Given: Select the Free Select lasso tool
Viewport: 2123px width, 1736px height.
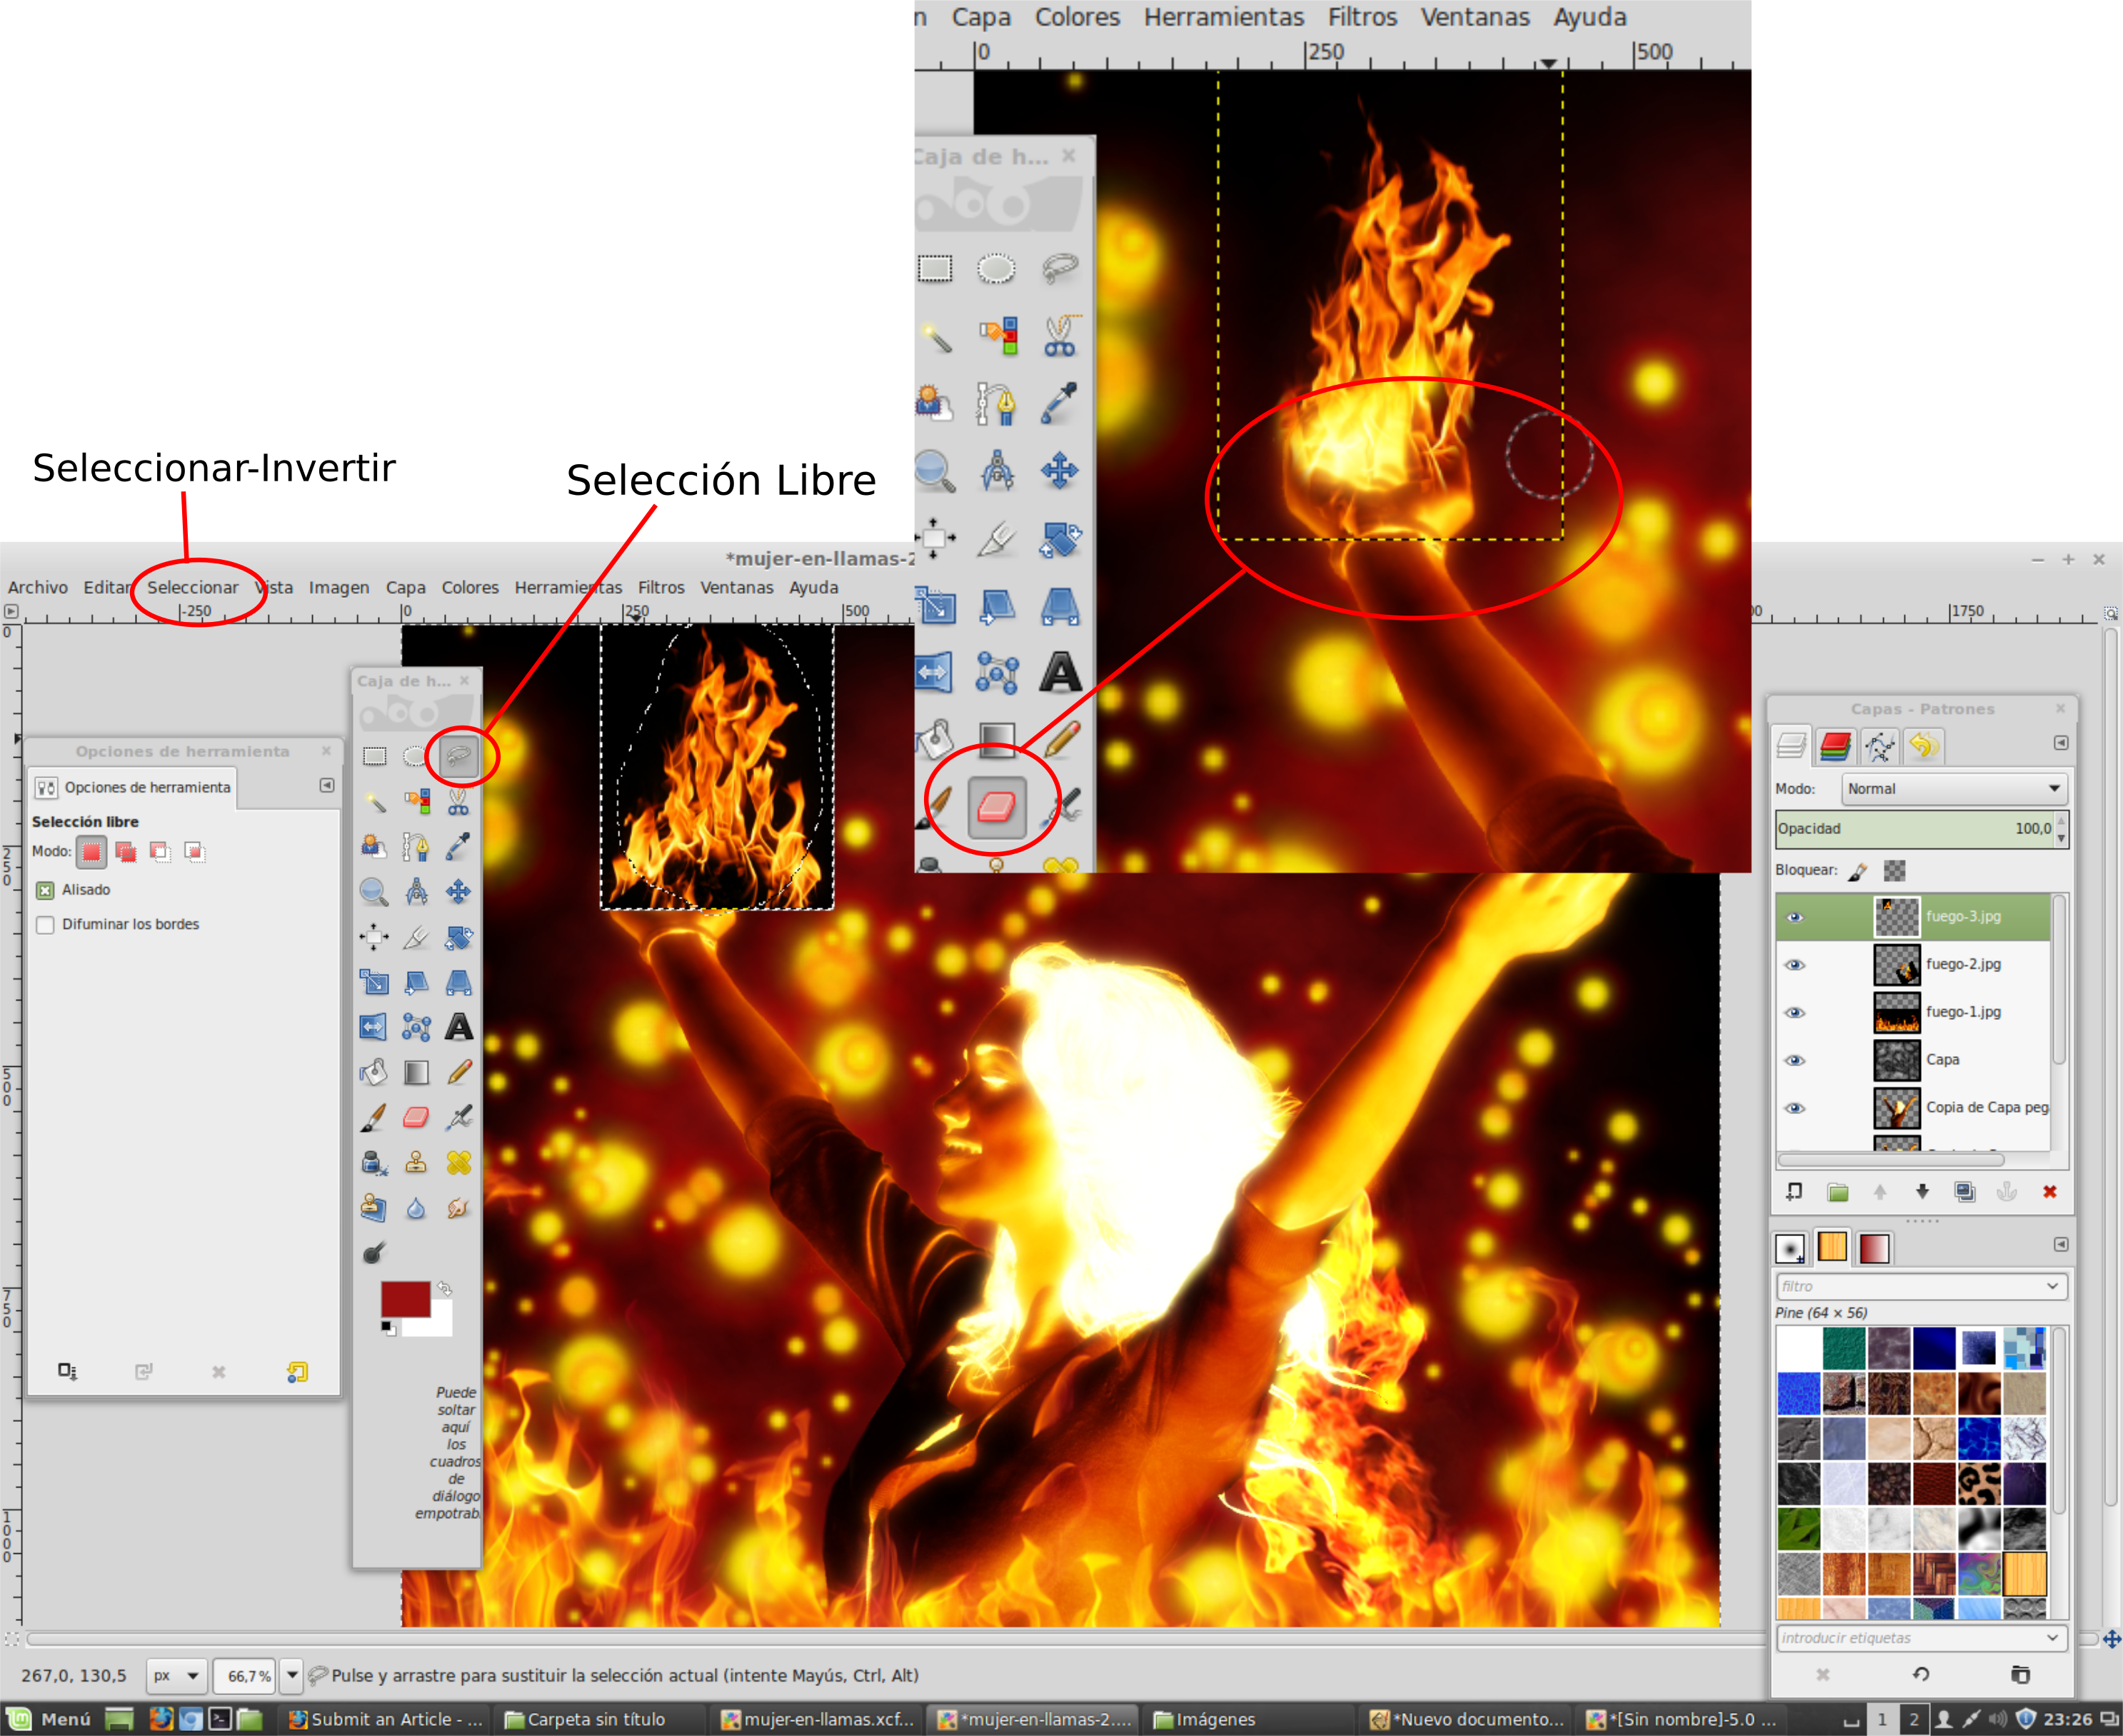Looking at the screenshot, I should pos(458,757).
